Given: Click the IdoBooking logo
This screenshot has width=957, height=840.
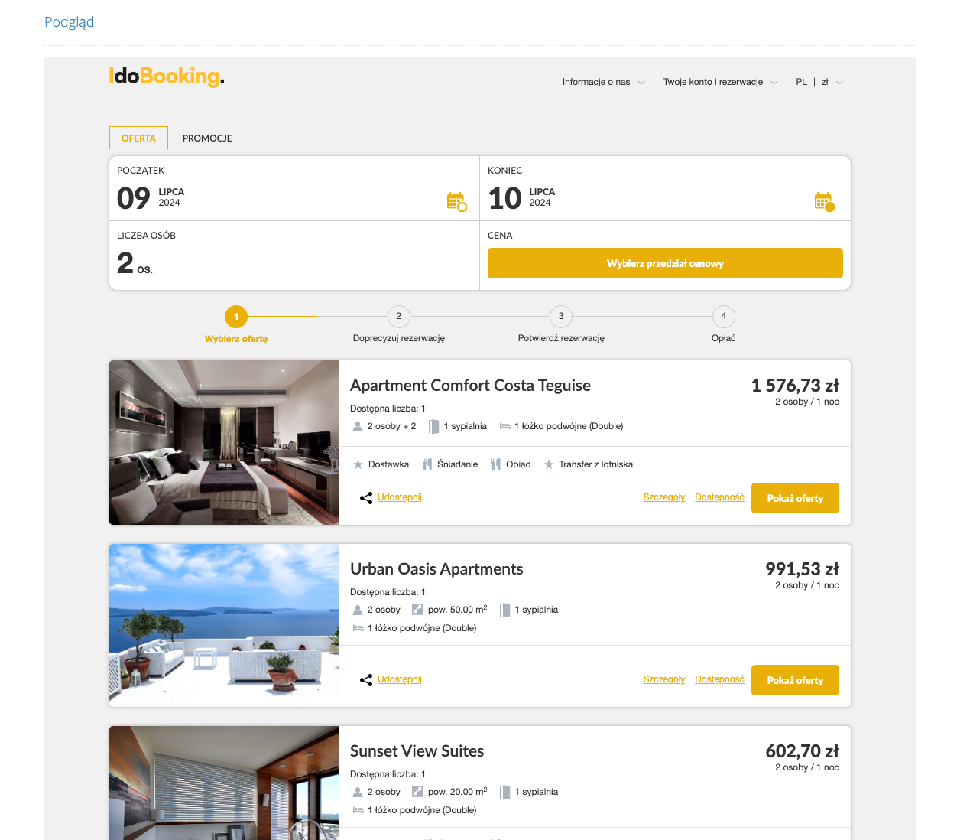Looking at the screenshot, I should pos(167,77).
